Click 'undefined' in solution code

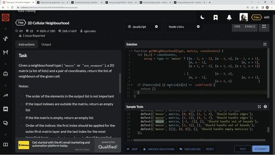202,85
